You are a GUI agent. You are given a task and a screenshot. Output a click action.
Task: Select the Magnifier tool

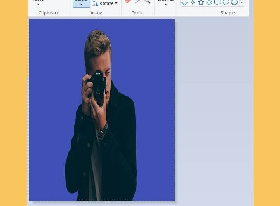coord(147,1)
